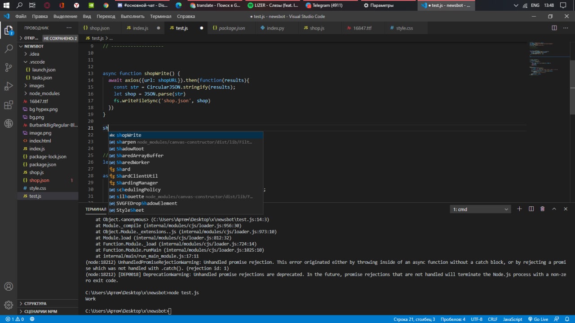Change the UTF-8 file encoding
Screen dimensions: 575x323
[477, 319]
